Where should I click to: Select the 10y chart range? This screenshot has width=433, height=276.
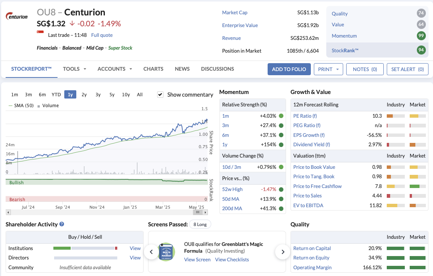[x=126, y=94]
